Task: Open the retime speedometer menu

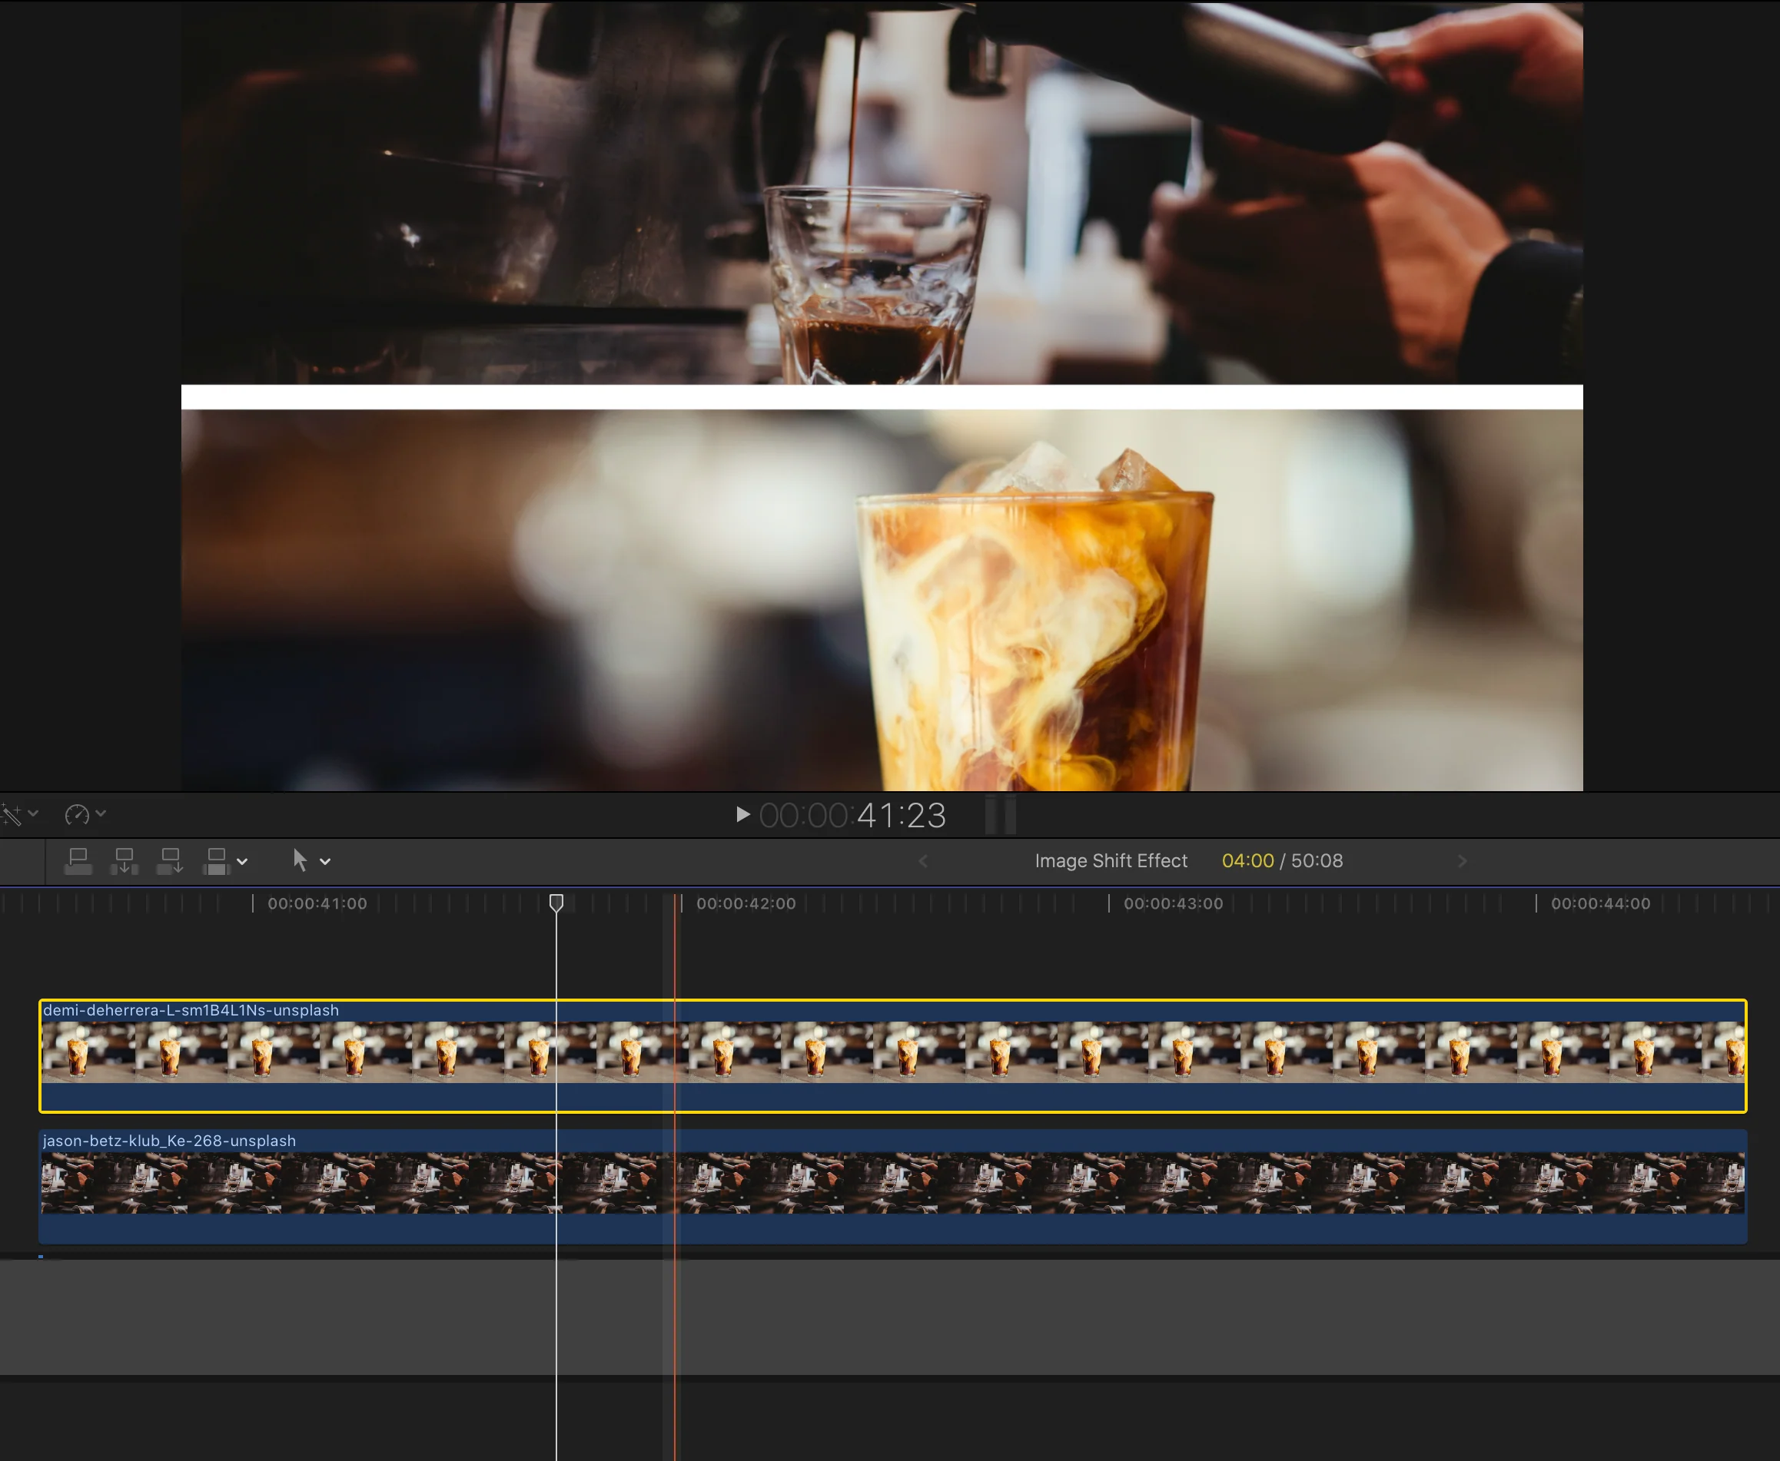Action: 77,815
